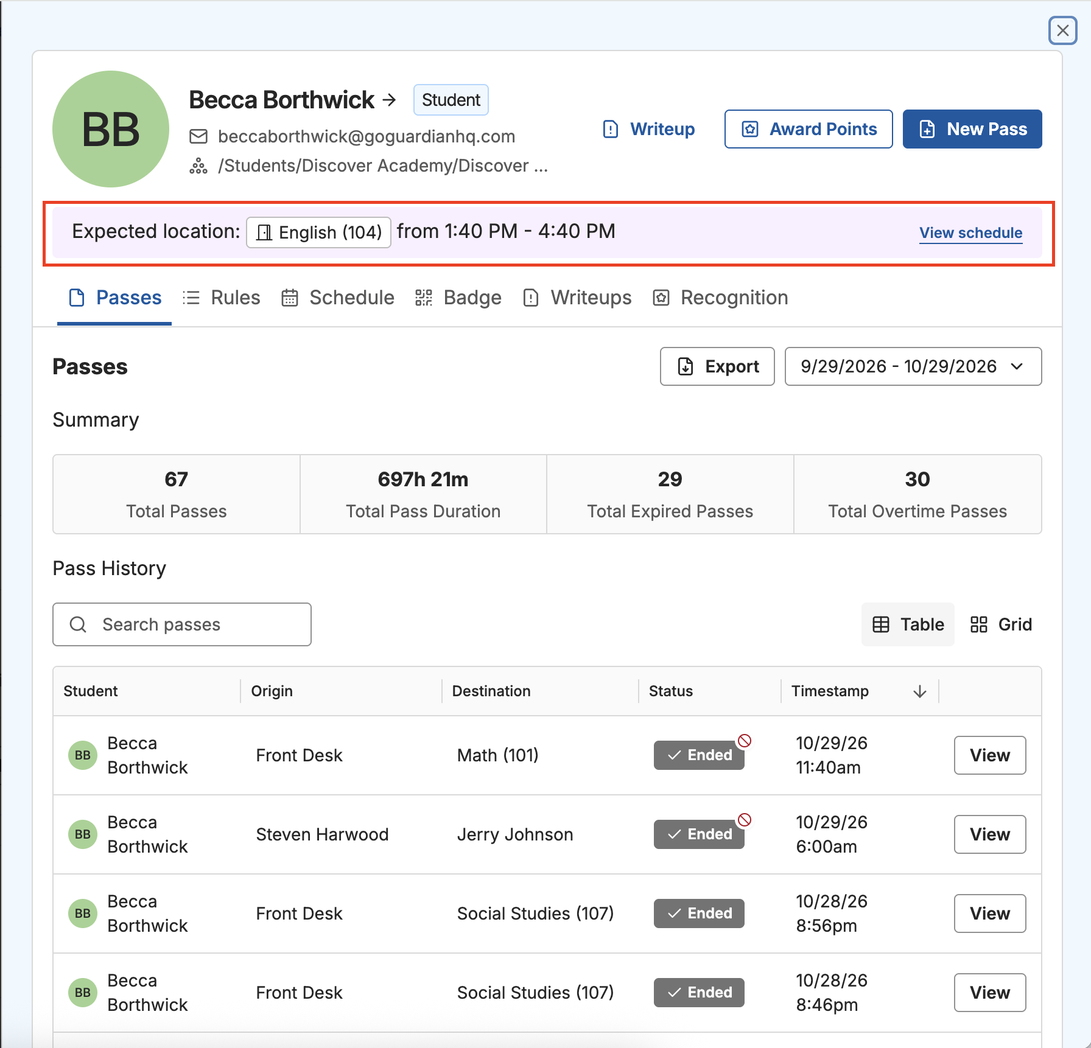Sort by the Timestamp column arrow

click(920, 691)
